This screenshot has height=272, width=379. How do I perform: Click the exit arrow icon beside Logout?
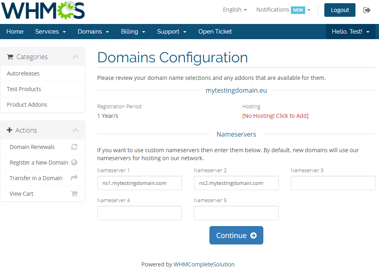pos(367,10)
